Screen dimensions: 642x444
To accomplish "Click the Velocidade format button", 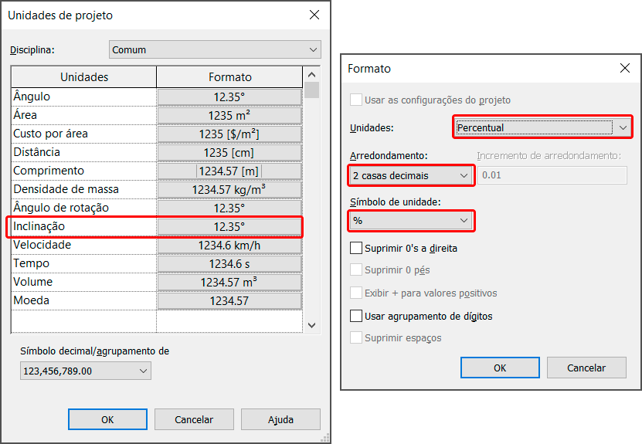I will click(x=229, y=245).
